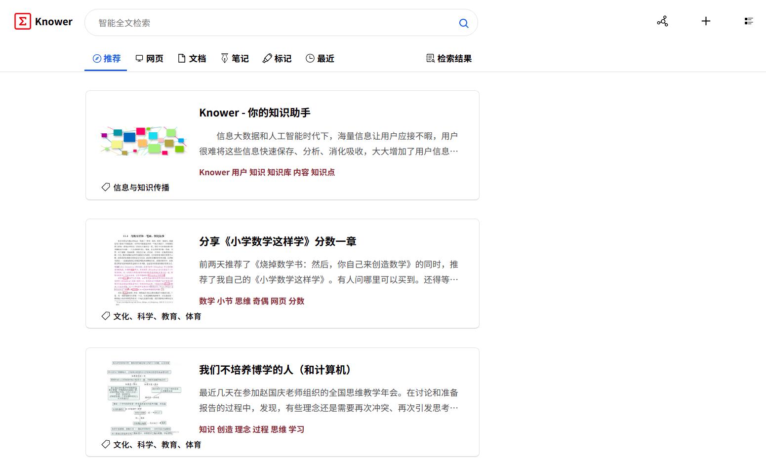Open the knowledge graph share icon
Viewport: 766px width, 461px height.
(x=662, y=21)
